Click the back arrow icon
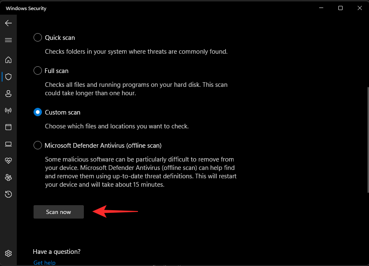Screen dimensions: 369x266 8,23
